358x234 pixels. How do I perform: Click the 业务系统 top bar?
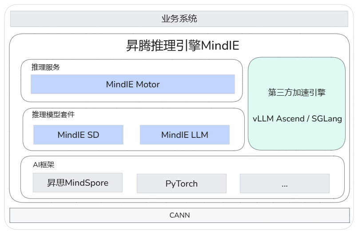tap(179, 19)
